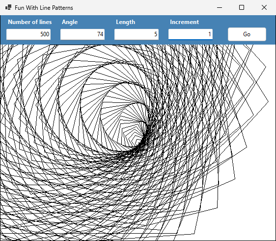Minimize the Fun With Line Patterns window
The image size is (276, 241).
pyautogui.click(x=220, y=7)
